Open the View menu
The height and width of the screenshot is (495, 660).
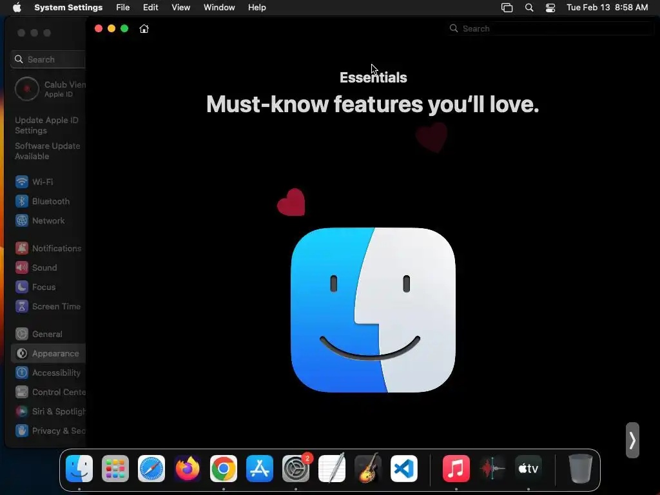click(x=180, y=7)
